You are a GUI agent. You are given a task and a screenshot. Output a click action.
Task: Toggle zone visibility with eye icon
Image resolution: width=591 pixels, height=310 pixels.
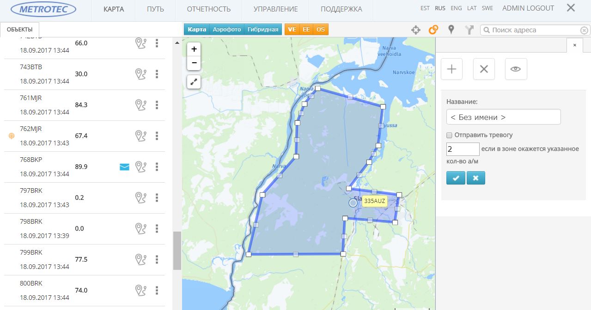coord(516,69)
